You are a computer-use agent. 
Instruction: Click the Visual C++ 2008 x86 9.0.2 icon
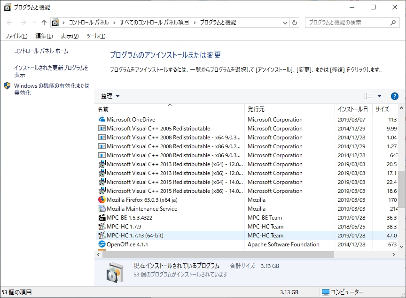click(x=102, y=146)
